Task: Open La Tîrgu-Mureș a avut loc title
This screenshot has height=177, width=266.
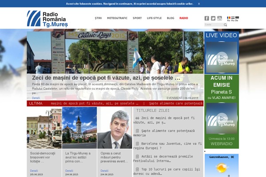Action: click(x=78, y=157)
